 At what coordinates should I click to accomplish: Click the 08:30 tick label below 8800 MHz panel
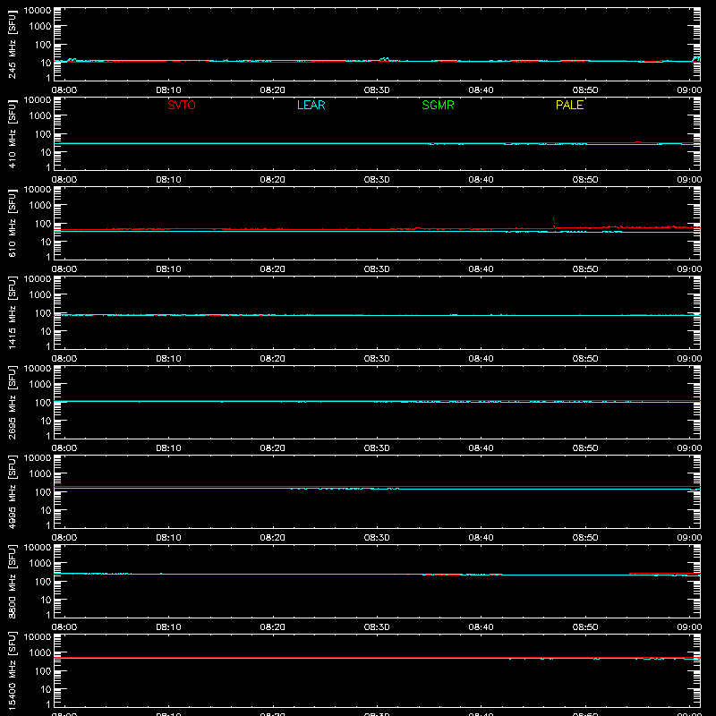coord(377,627)
